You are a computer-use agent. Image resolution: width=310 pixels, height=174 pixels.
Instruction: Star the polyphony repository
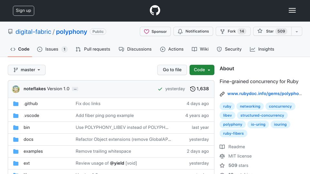(272, 31)
